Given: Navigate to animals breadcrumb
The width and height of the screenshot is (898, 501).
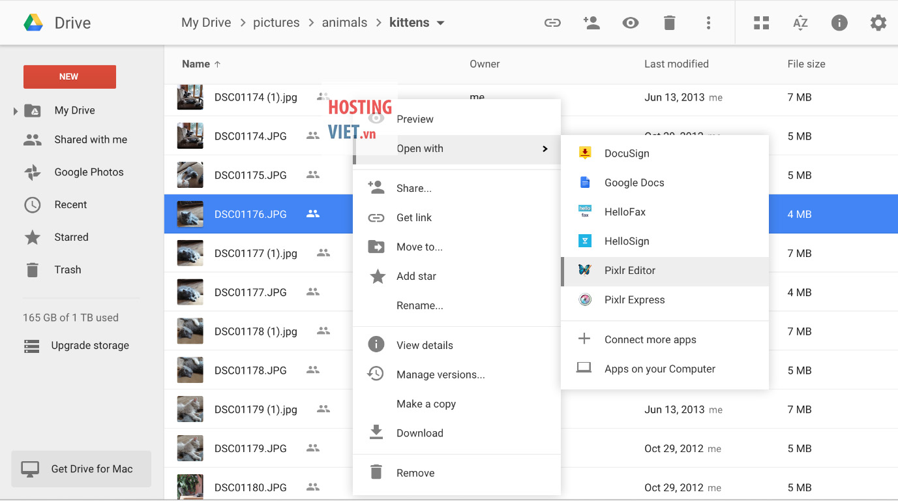Looking at the screenshot, I should (344, 23).
